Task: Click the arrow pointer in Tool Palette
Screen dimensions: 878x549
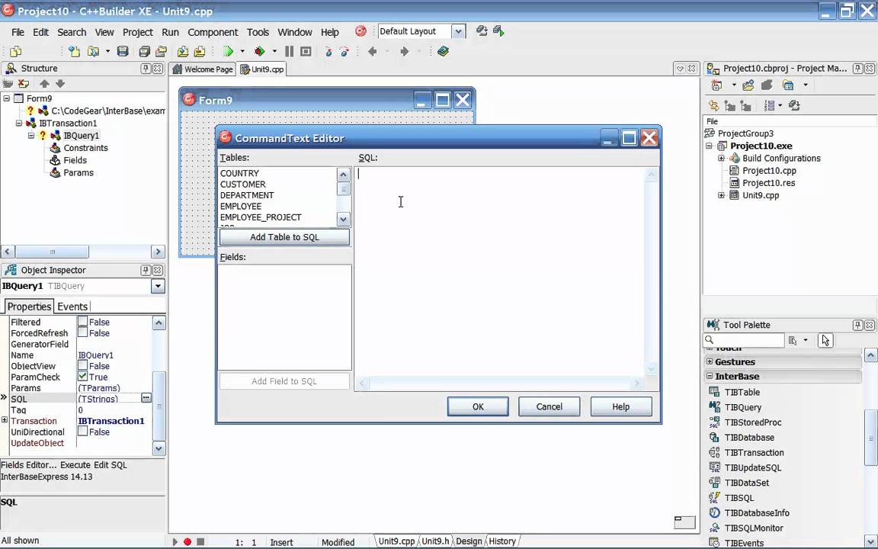Action: [x=825, y=340]
